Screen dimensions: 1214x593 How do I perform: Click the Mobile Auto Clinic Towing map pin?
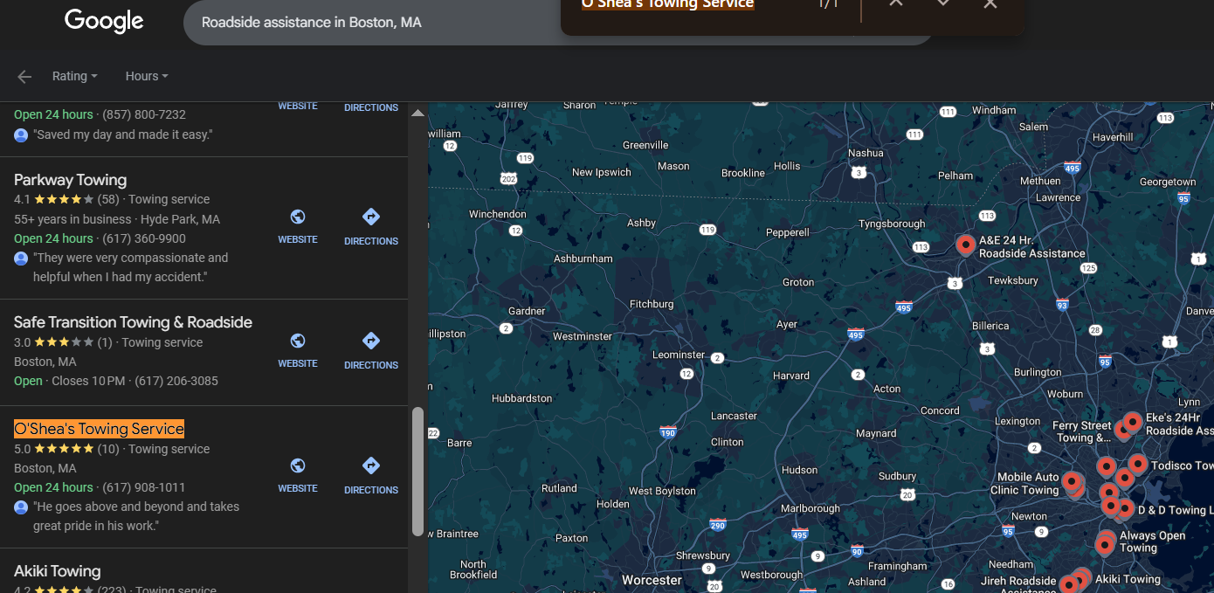1072,481
